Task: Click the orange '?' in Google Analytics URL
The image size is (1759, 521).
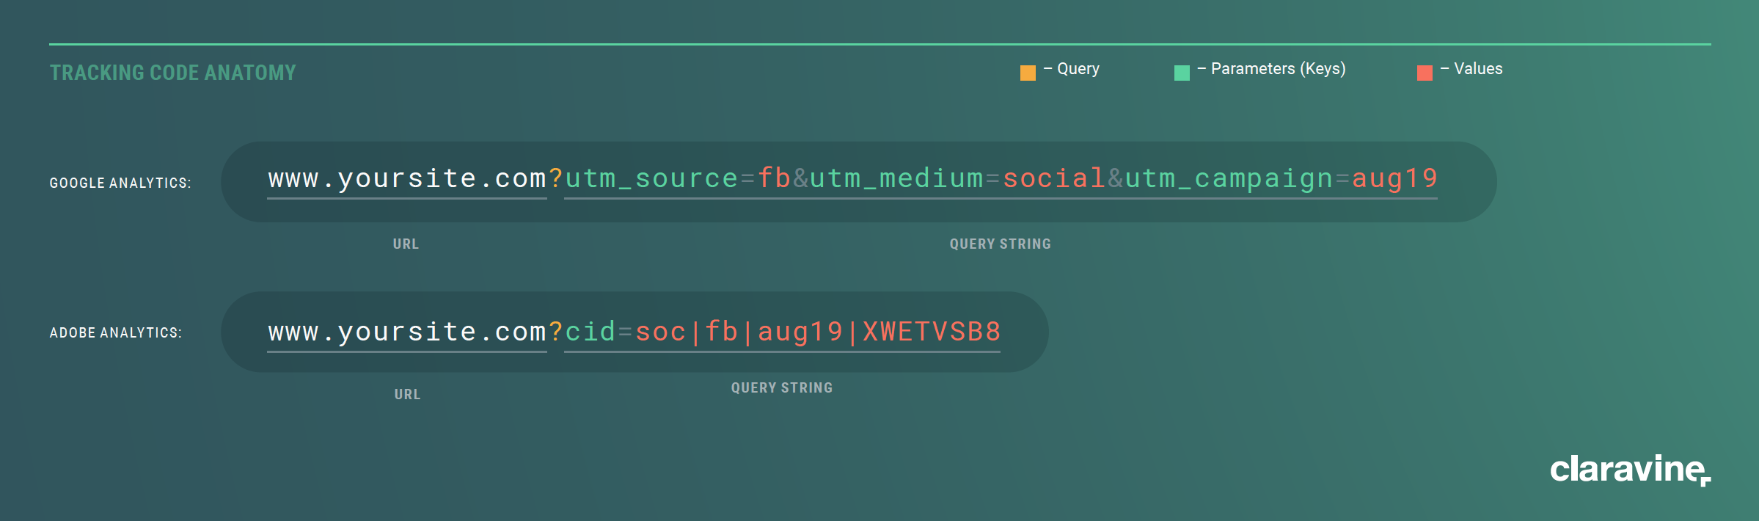Action: [x=556, y=178]
